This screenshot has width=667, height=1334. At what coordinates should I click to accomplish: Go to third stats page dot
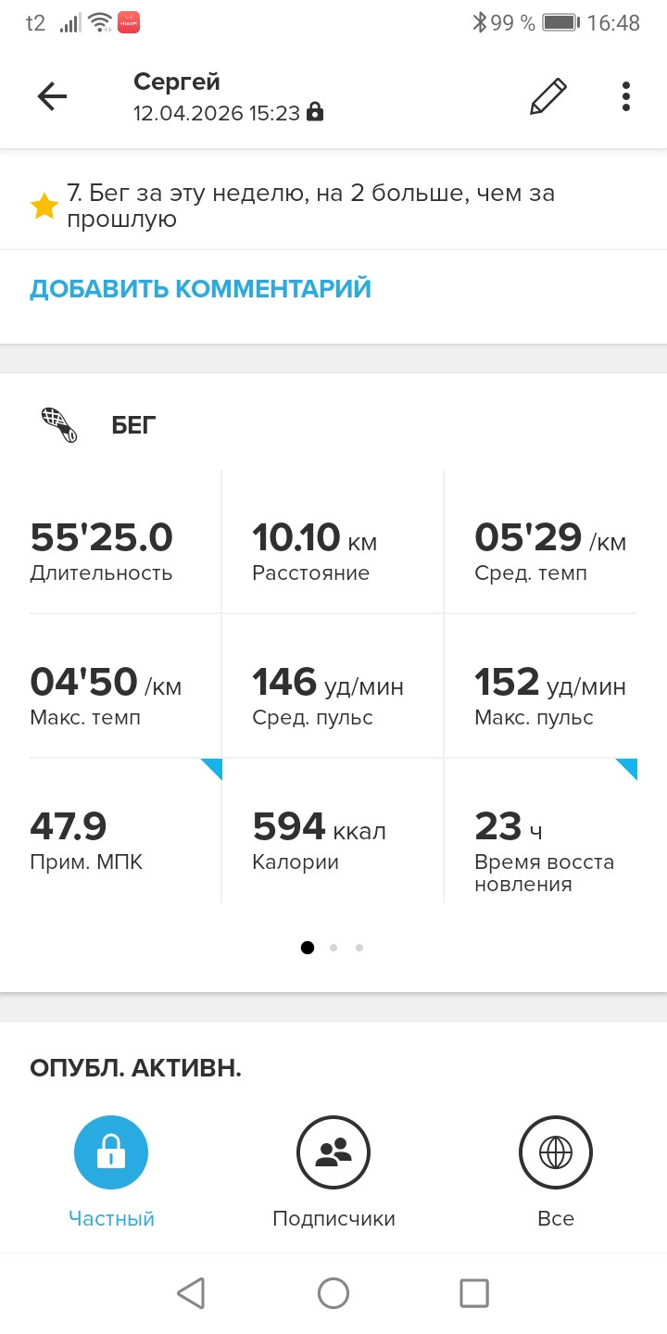point(359,948)
